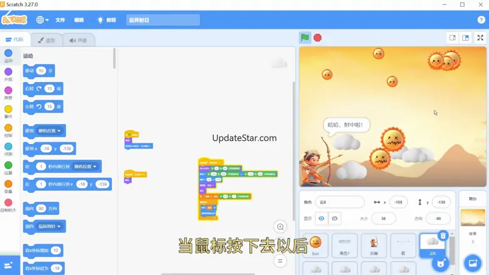The image size is (489, 275).
Task: Open the language globe menu
Action: 42,20
